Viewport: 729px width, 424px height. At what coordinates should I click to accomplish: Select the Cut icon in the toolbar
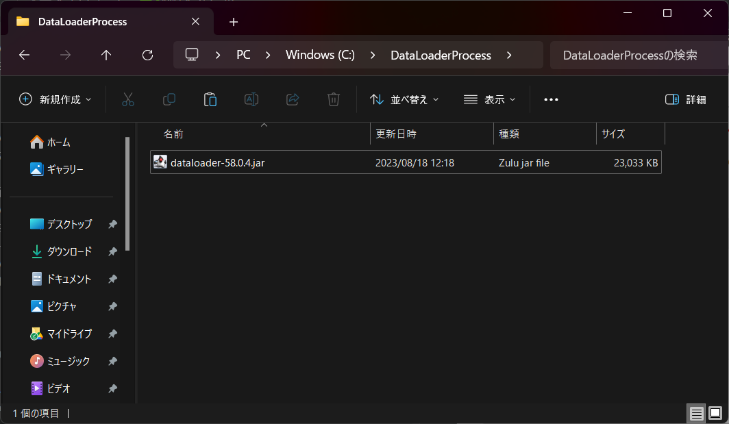[128, 99]
